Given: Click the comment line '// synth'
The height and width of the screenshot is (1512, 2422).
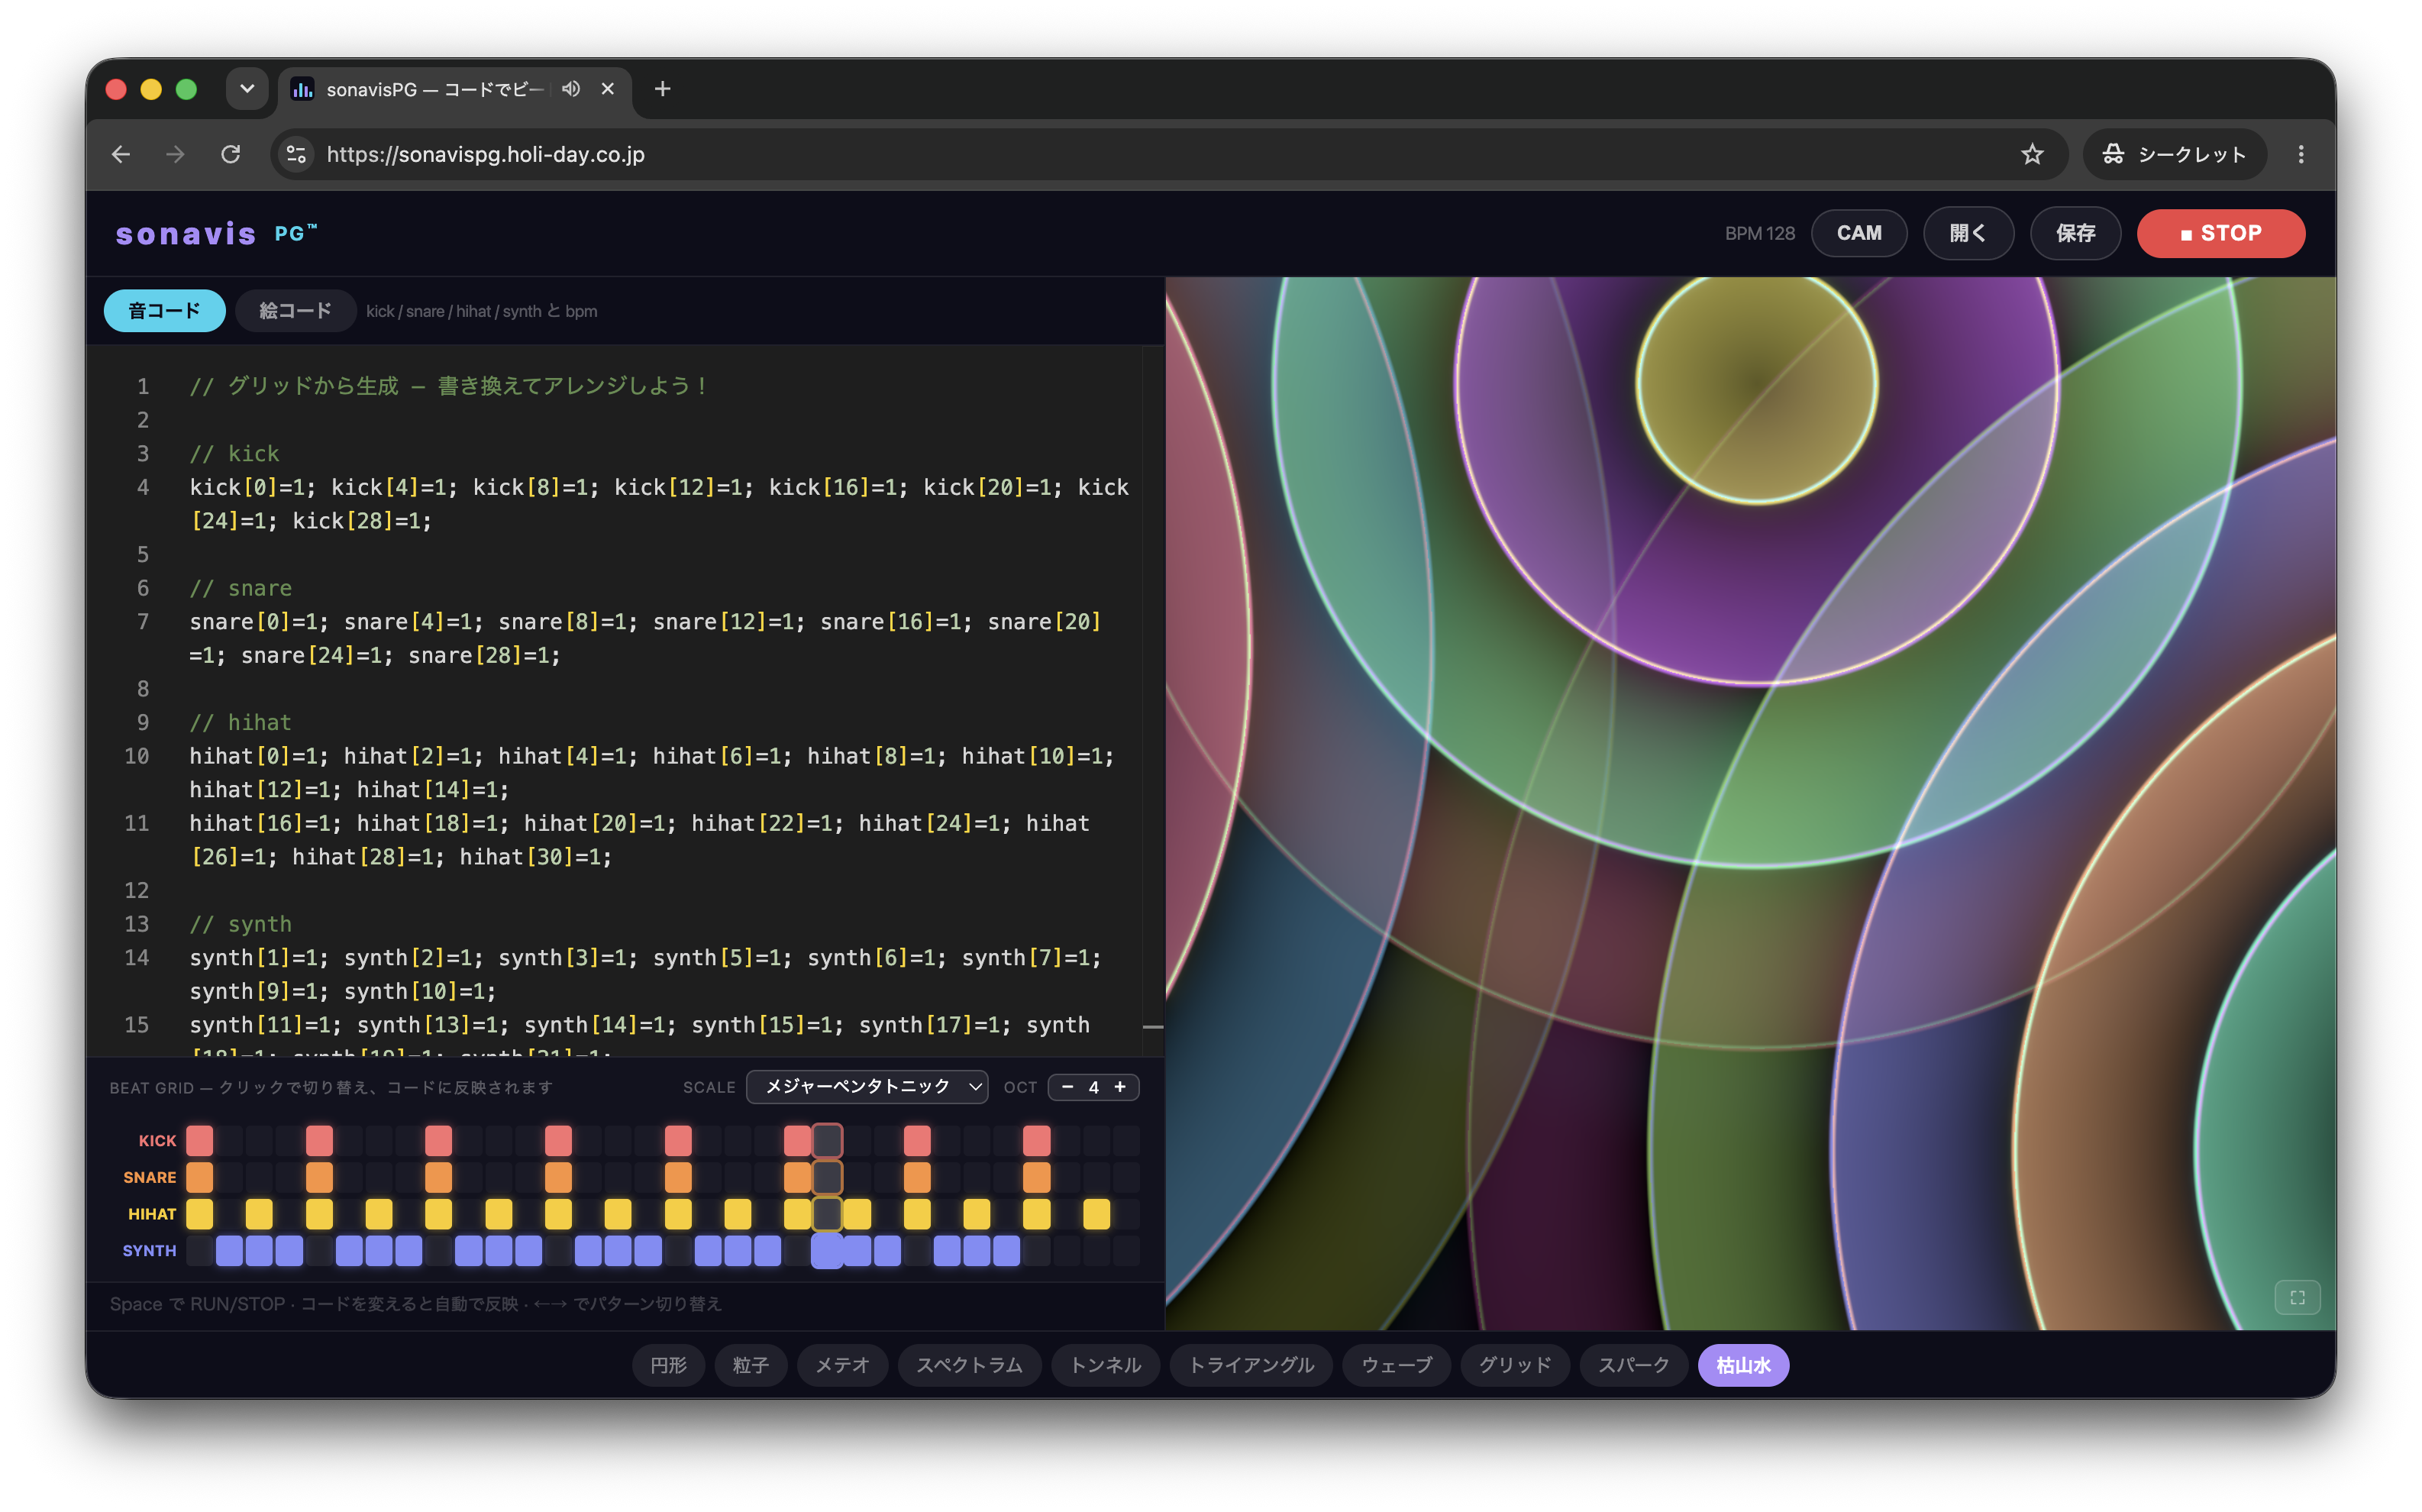Looking at the screenshot, I should [x=241, y=924].
